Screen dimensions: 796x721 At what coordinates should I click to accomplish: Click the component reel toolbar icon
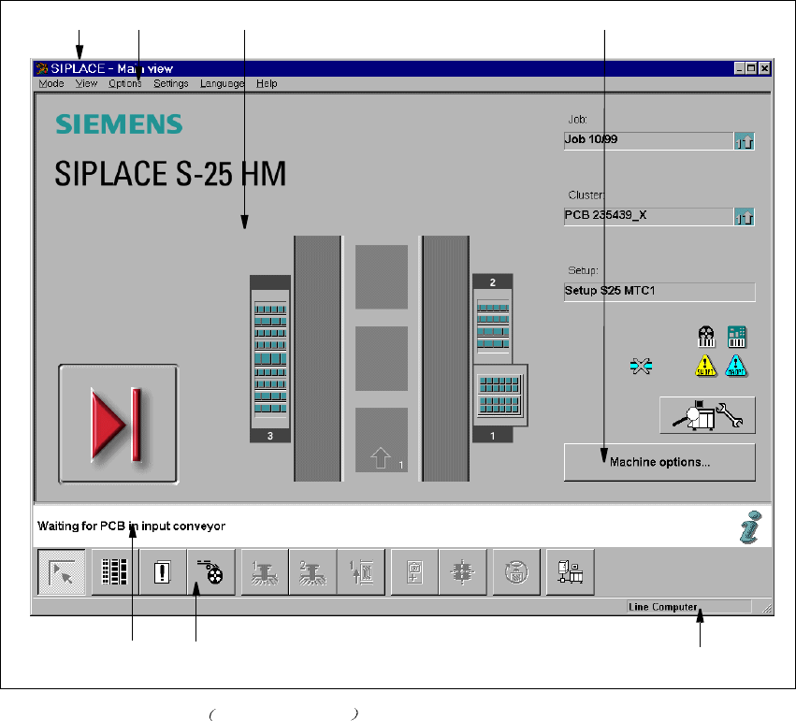(210, 571)
